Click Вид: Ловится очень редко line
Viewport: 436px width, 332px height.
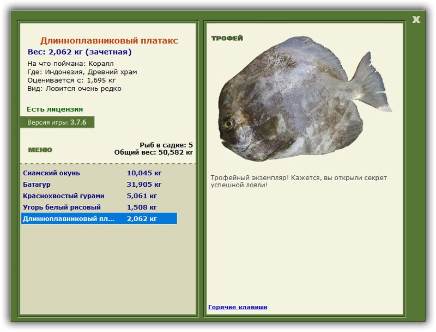coord(75,89)
